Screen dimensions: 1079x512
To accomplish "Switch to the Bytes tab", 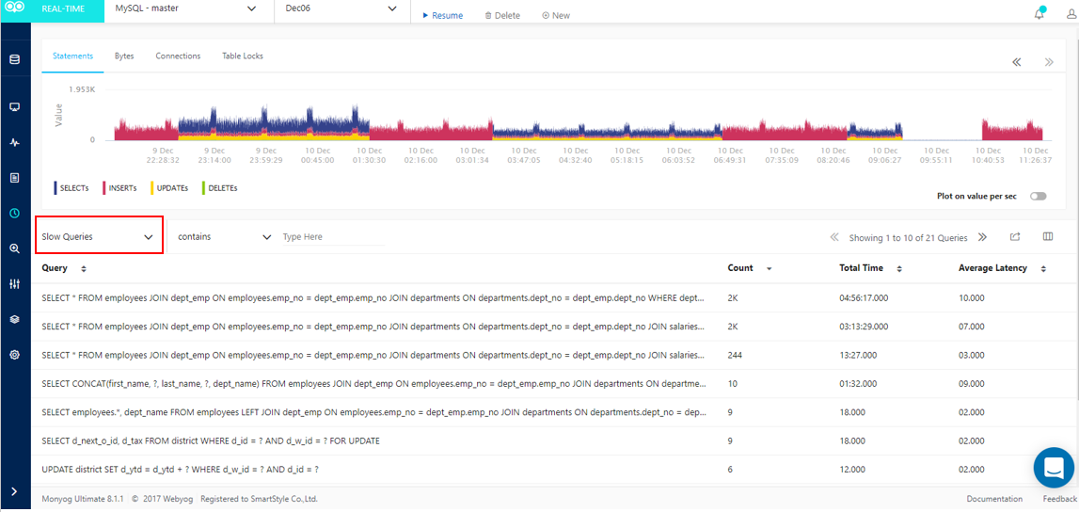I will click(124, 56).
